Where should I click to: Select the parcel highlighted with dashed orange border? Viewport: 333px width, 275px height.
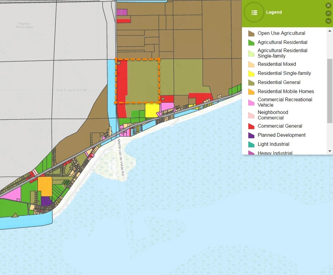(143, 81)
